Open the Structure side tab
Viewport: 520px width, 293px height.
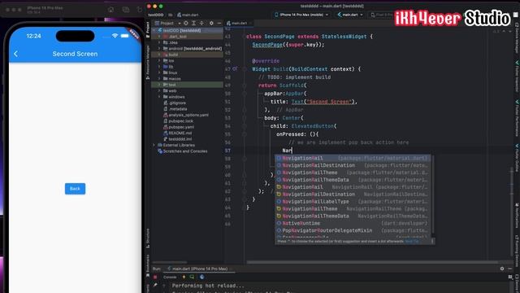(148, 238)
